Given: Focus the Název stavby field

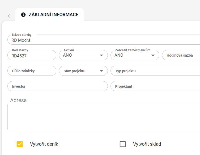Looking at the screenshot, I should click(104, 40).
